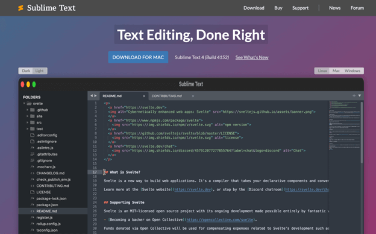Click line number 17 in gutter
Screen dimensions: 376x234
tap(95, 172)
